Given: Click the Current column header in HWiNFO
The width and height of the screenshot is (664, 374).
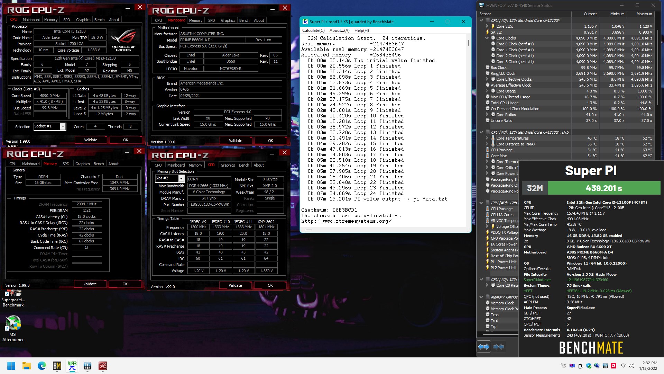Looking at the screenshot, I should 585,14.
